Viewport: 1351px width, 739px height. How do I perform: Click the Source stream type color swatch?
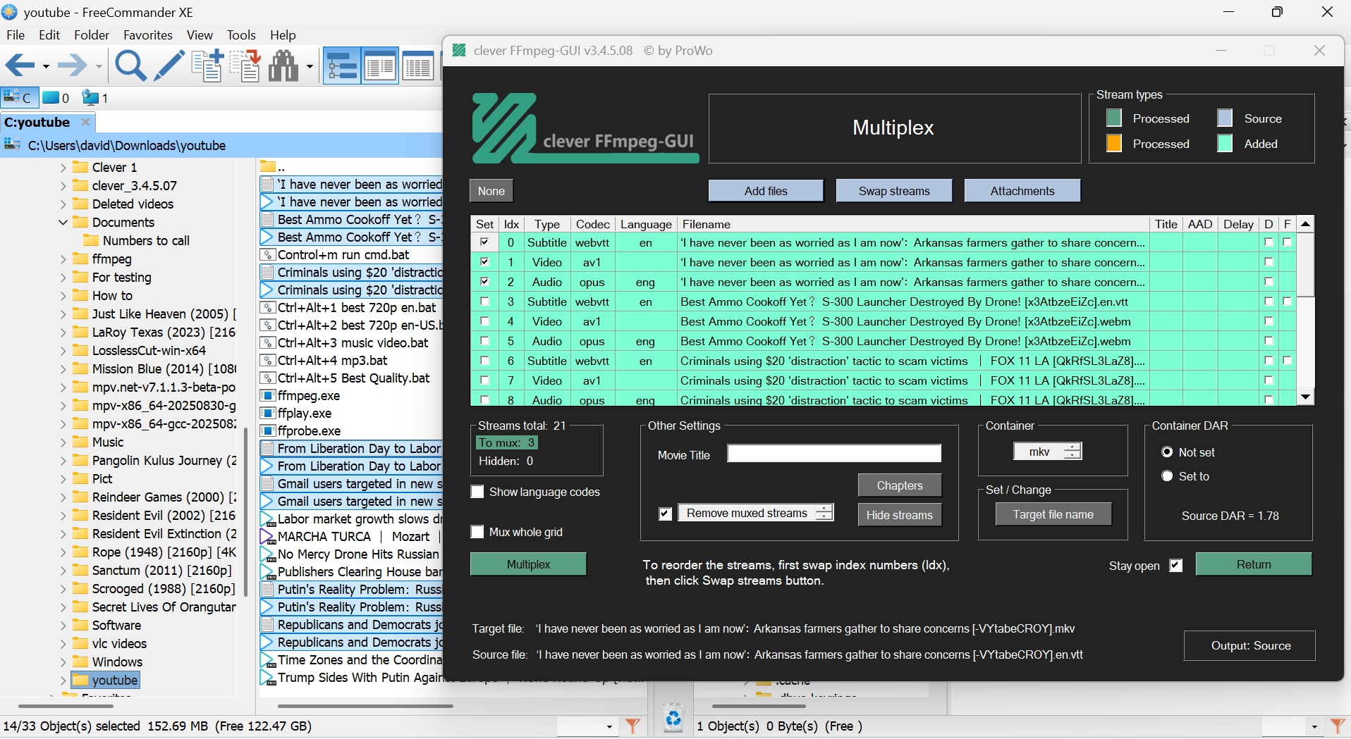pyautogui.click(x=1225, y=118)
